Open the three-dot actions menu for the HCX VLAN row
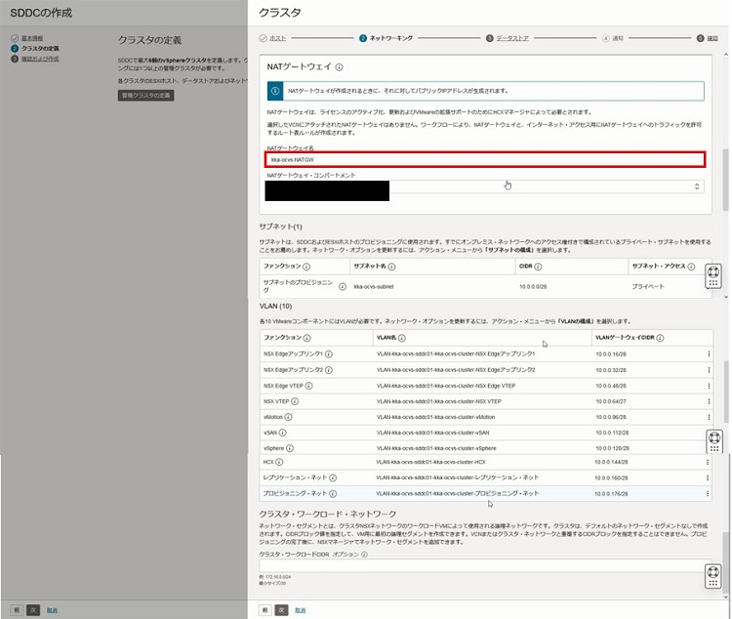This screenshot has width=732, height=619. (709, 462)
